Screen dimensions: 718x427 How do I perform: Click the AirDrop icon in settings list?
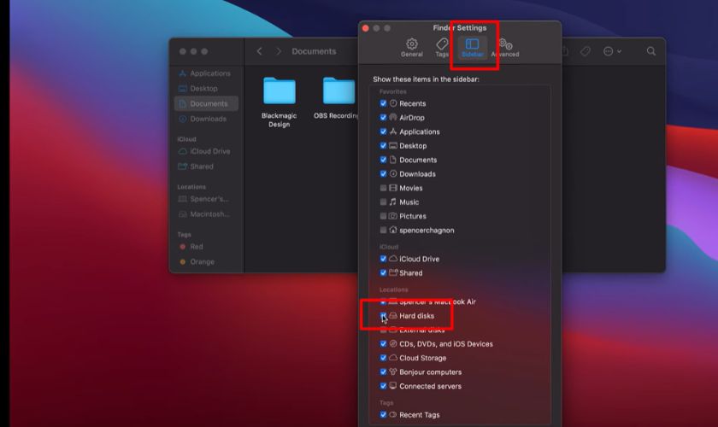click(393, 117)
